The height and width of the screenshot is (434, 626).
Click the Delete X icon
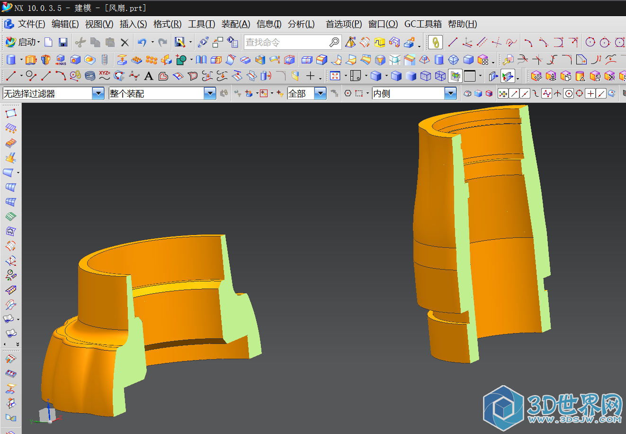(125, 43)
